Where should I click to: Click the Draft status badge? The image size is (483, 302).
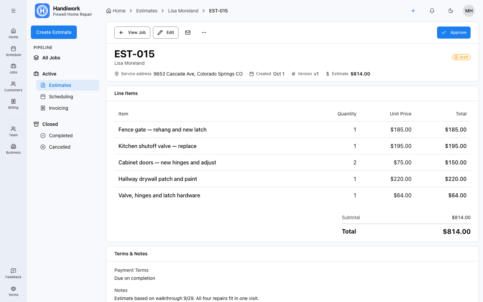tap(461, 57)
